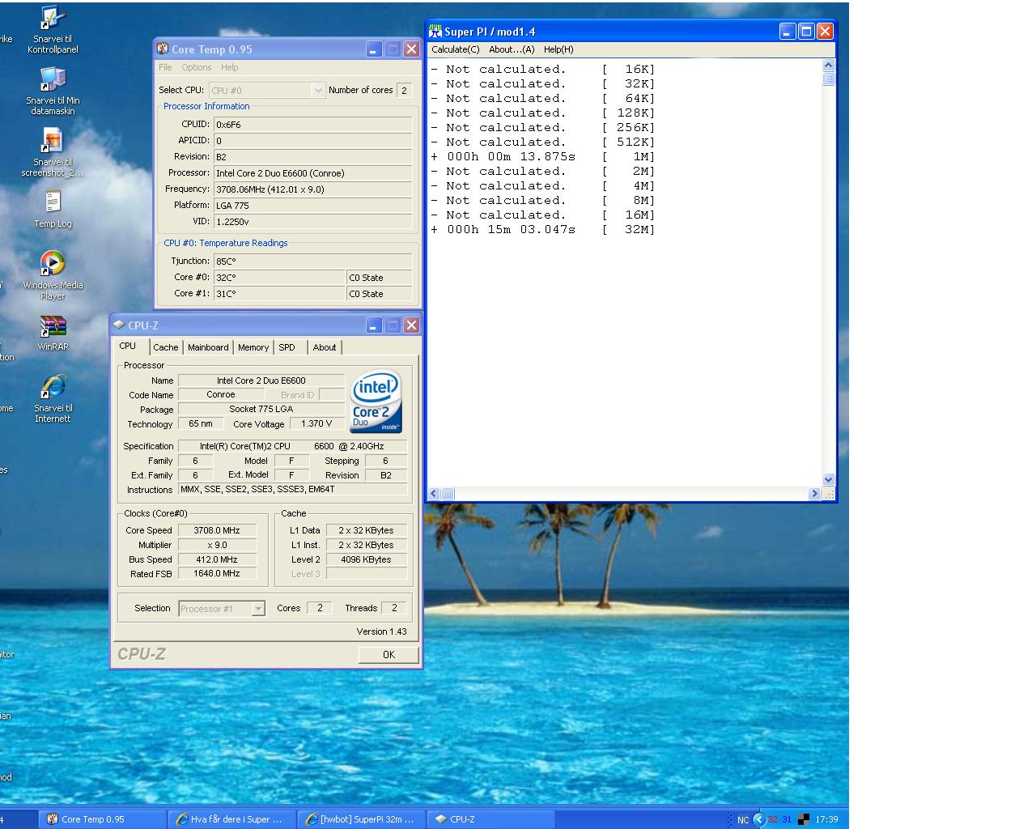
Task: Click the Rated FSB value 1648.0 MHz
Action: pyautogui.click(x=217, y=573)
